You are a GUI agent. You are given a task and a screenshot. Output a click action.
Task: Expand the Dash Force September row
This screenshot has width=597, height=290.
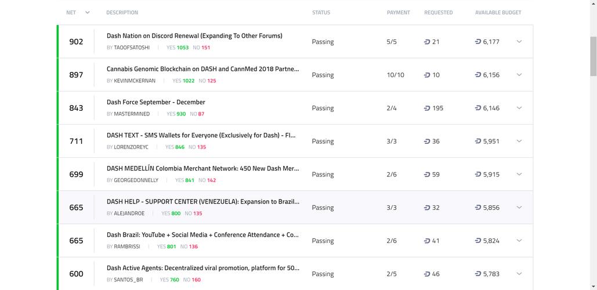[x=519, y=108]
